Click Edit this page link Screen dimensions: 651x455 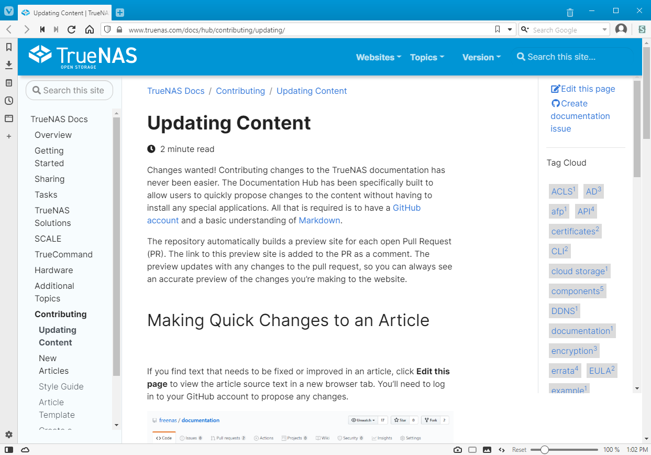tap(583, 89)
